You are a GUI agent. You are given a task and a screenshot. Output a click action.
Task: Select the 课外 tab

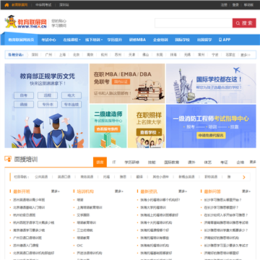[191, 162]
